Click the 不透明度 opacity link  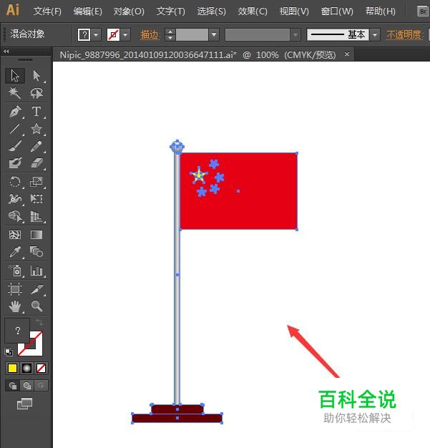click(404, 35)
